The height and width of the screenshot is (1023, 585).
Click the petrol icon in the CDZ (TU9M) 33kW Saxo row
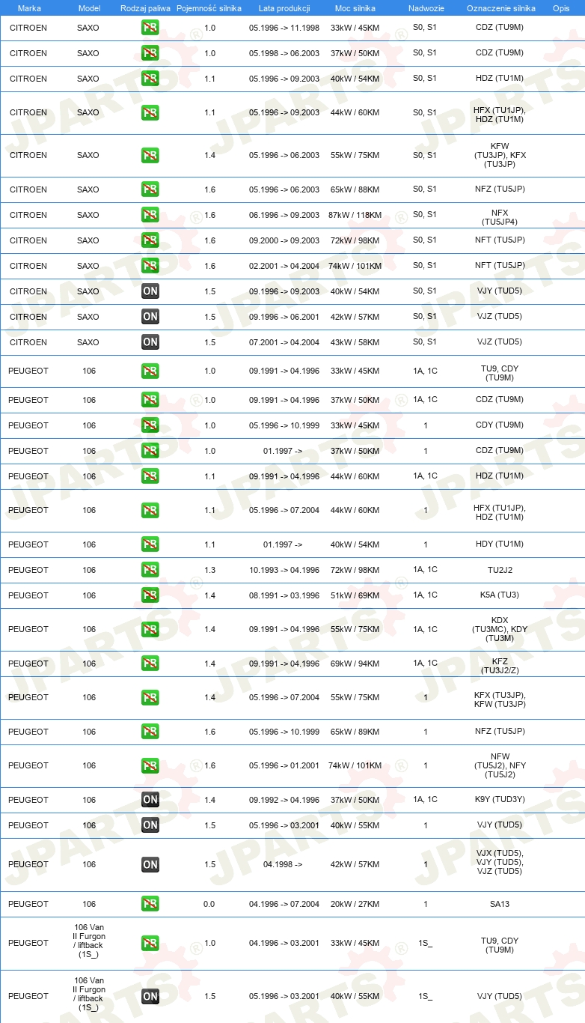pyautogui.click(x=150, y=28)
